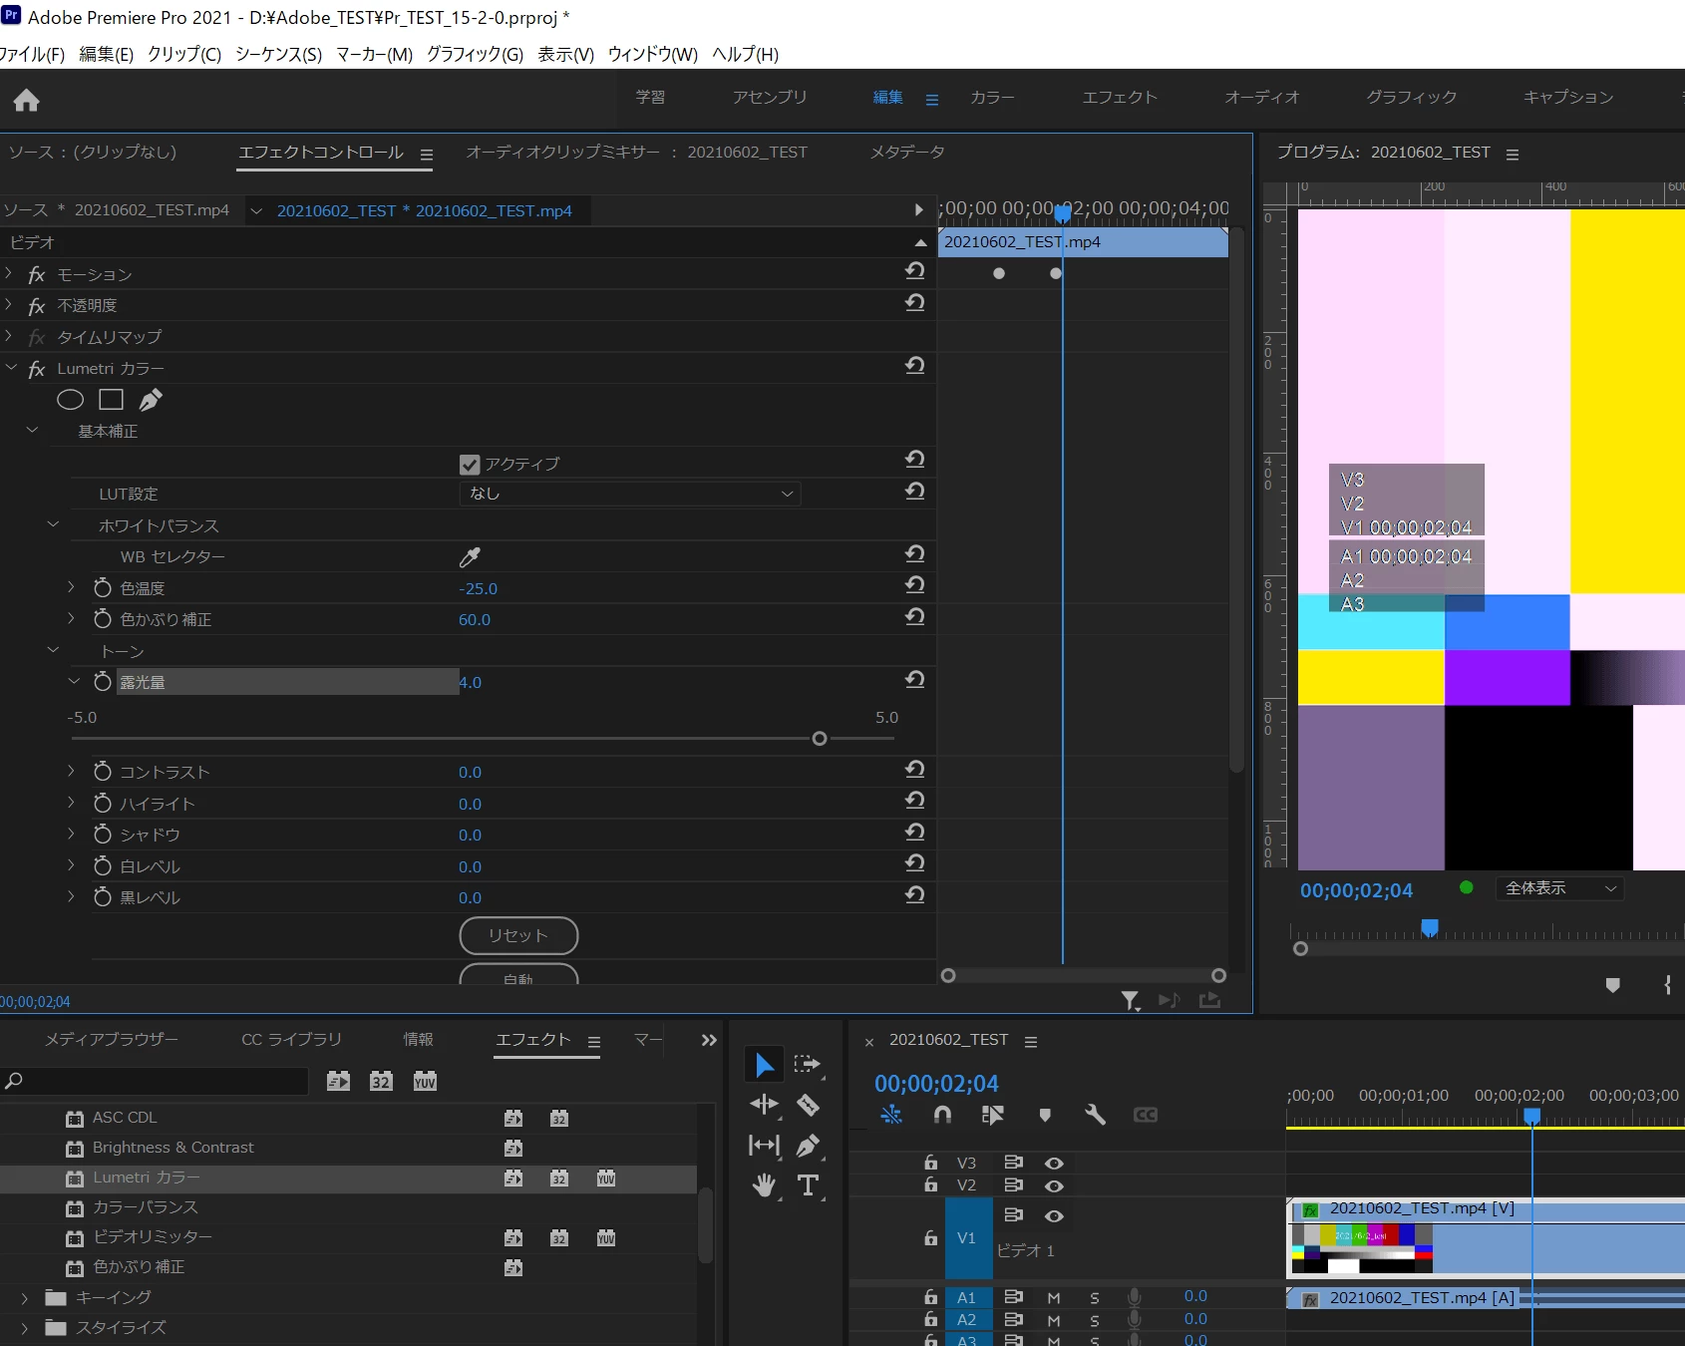Switch to the オーディオ workspace
This screenshot has width=1685, height=1346.
pos(1262,97)
